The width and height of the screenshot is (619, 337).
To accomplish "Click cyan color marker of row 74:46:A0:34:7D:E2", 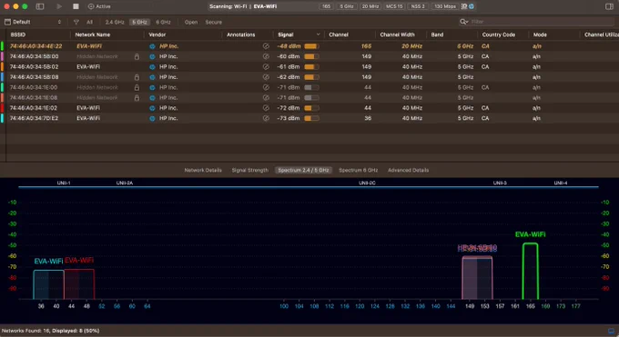I will coord(2,118).
